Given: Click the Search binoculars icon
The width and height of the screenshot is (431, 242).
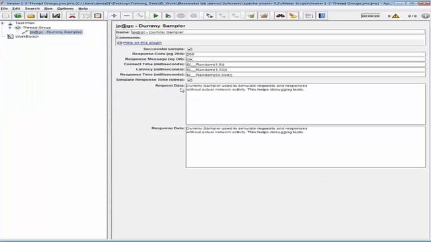Looking at the screenshot, I should [x=280, y=15].
